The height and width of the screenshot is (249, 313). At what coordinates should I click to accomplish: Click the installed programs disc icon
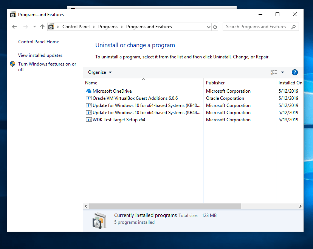tap(99, 221)
